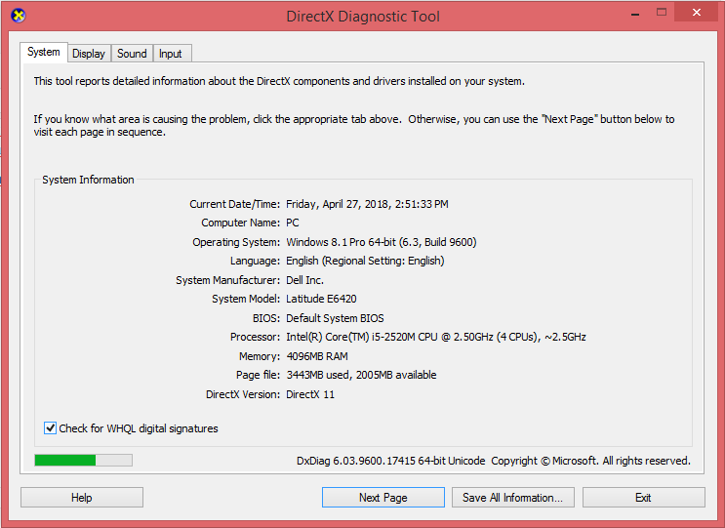This screenshot has height=528, width=725.
Task: Click the Processor value Intel Core i5-2520M
Action: [435, 337]
